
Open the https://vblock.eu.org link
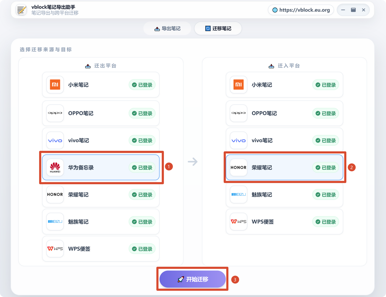(301, 10)
